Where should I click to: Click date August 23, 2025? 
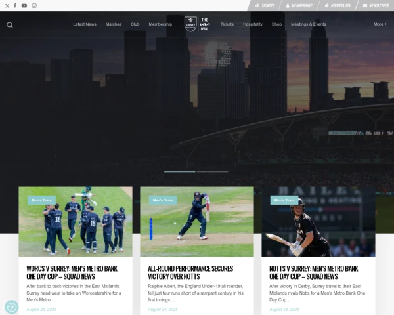[x=284, y=310]
